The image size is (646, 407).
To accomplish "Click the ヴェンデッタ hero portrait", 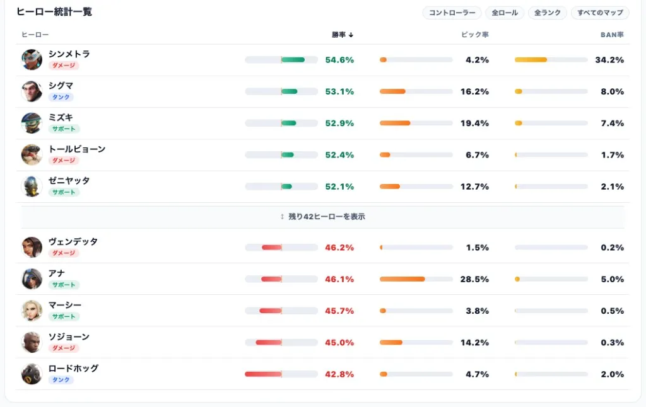I will tap(32, 248).
